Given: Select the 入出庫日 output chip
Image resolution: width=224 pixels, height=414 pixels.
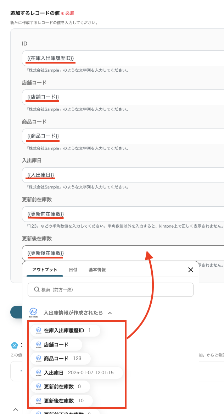Looking at the screenshot, I should click(77, 373).
